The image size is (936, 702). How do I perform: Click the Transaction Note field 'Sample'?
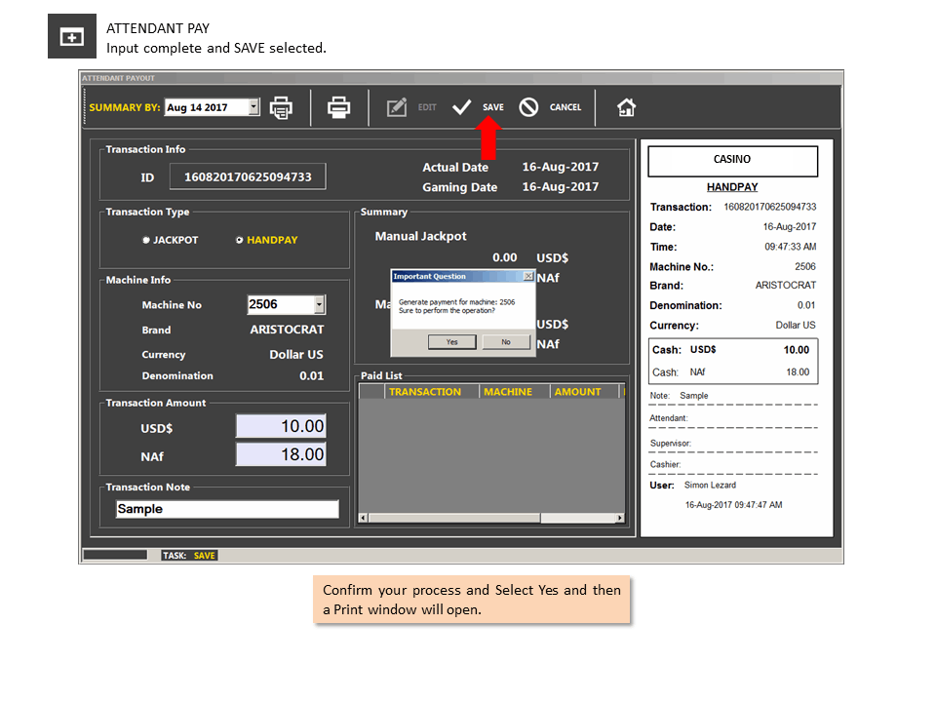coord(227,509)
